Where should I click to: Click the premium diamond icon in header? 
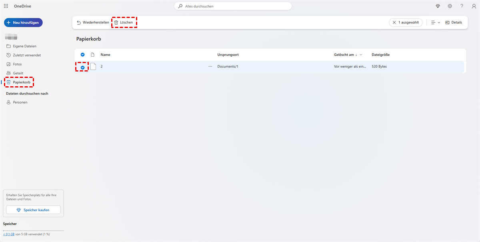point(438,6)
